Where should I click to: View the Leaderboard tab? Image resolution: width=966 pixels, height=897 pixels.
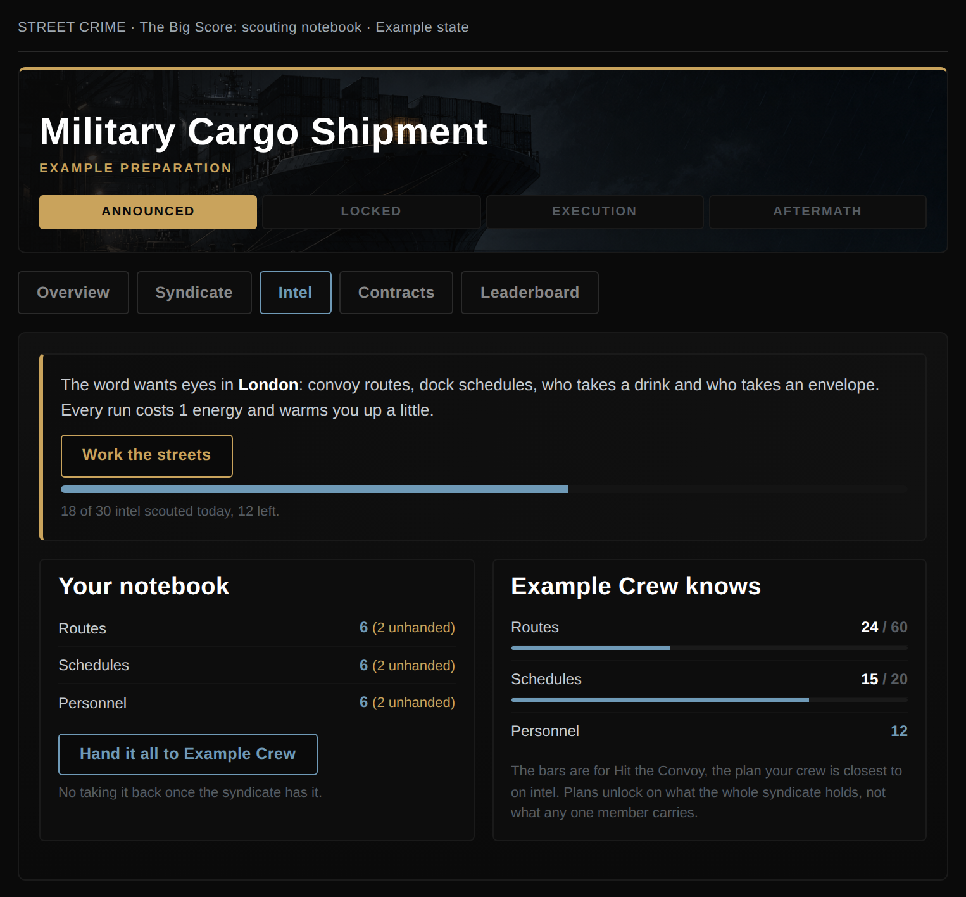[530, 293]
